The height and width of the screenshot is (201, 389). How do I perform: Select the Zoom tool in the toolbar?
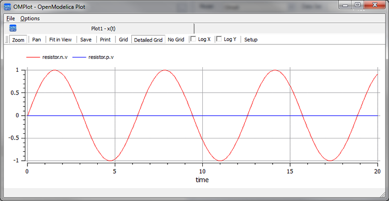point(18,40)
